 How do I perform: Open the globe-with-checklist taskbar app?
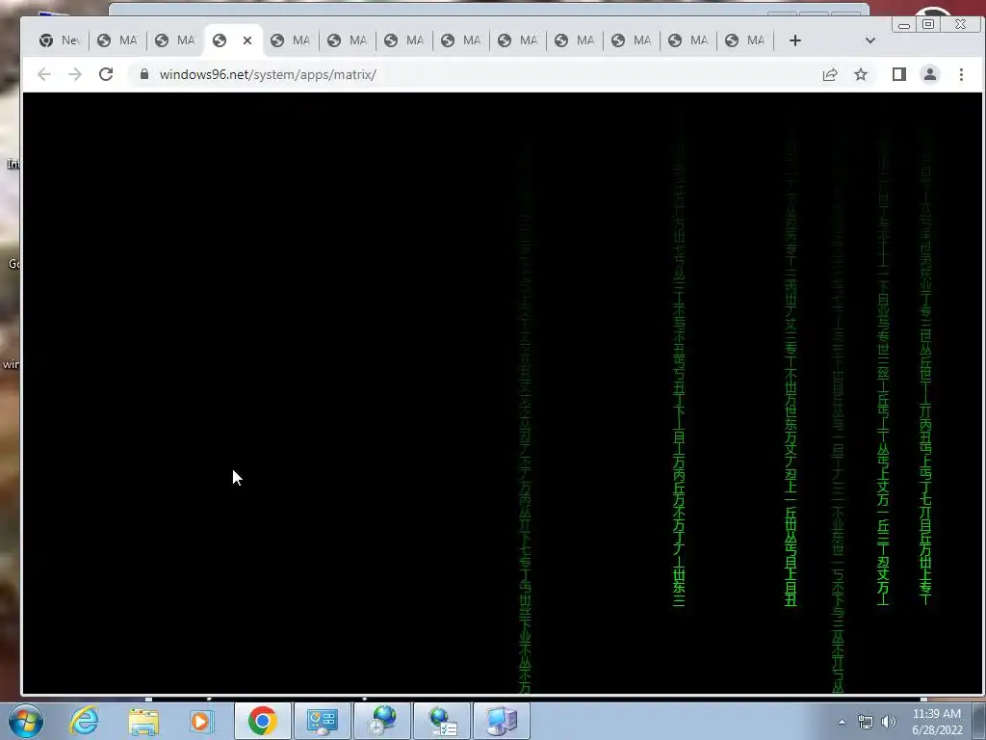point(442,721)
